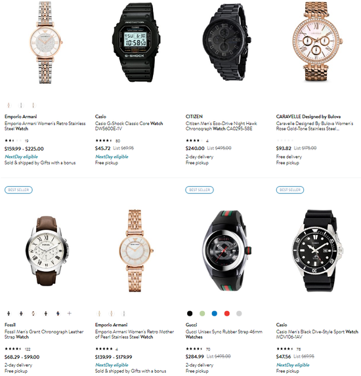Pick the blue color swatch for Gucci watch
The height and width of the screenshot is (376, 361).
pyautogui.click(x=215, y=313)
